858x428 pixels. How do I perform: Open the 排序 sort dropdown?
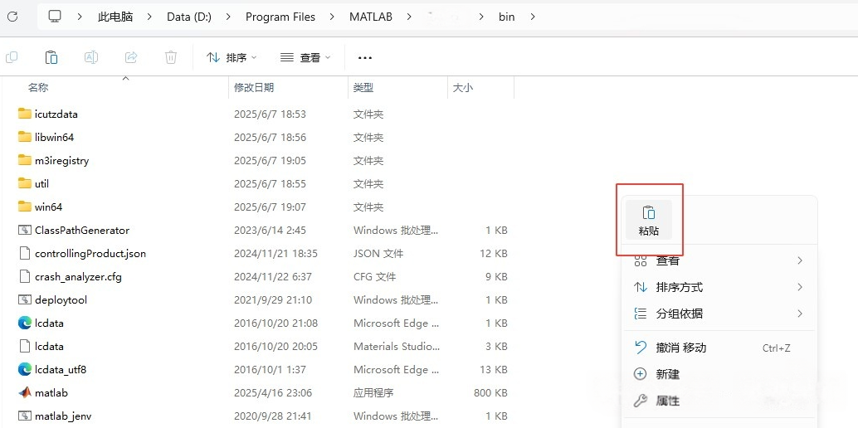pyautogui.click(x=232, y=57)
